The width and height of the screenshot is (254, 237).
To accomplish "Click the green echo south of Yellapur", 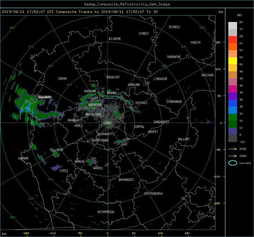I will [56, 154].
